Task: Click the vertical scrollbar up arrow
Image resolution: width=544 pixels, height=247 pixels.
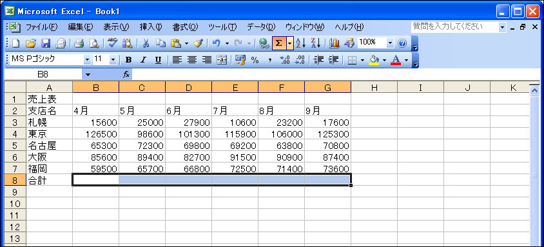Action: (x=534, y=90)
